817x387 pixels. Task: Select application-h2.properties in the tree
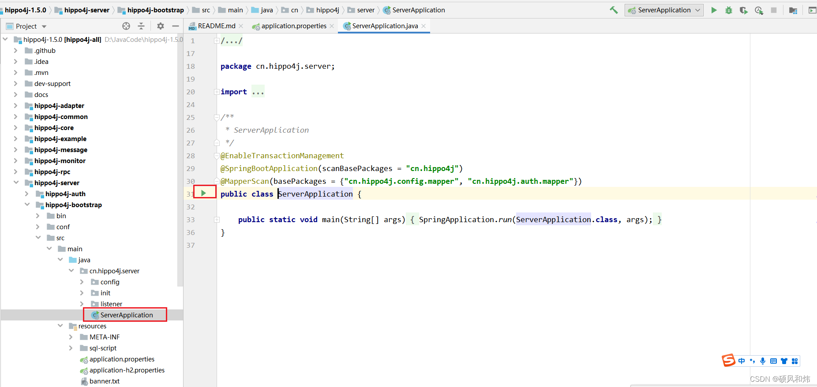127,370
